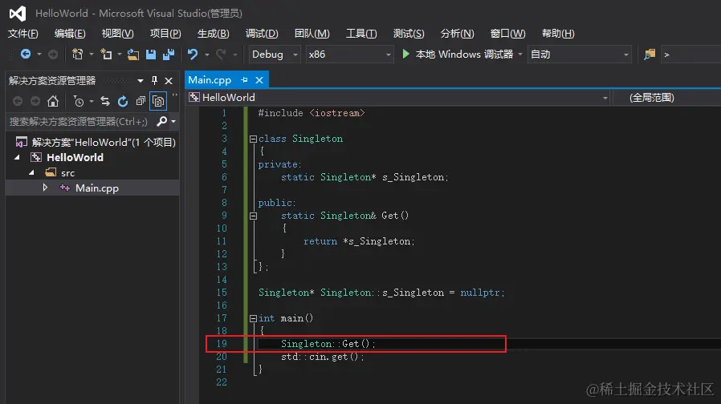721x404 pixels.
Task: Click Solution Explorer's forward arrow icon
Action: (x=35, y=101)
